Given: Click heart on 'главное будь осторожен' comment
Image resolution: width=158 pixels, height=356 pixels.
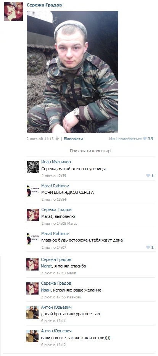Looking at the screenshot, I should [148, 247].
